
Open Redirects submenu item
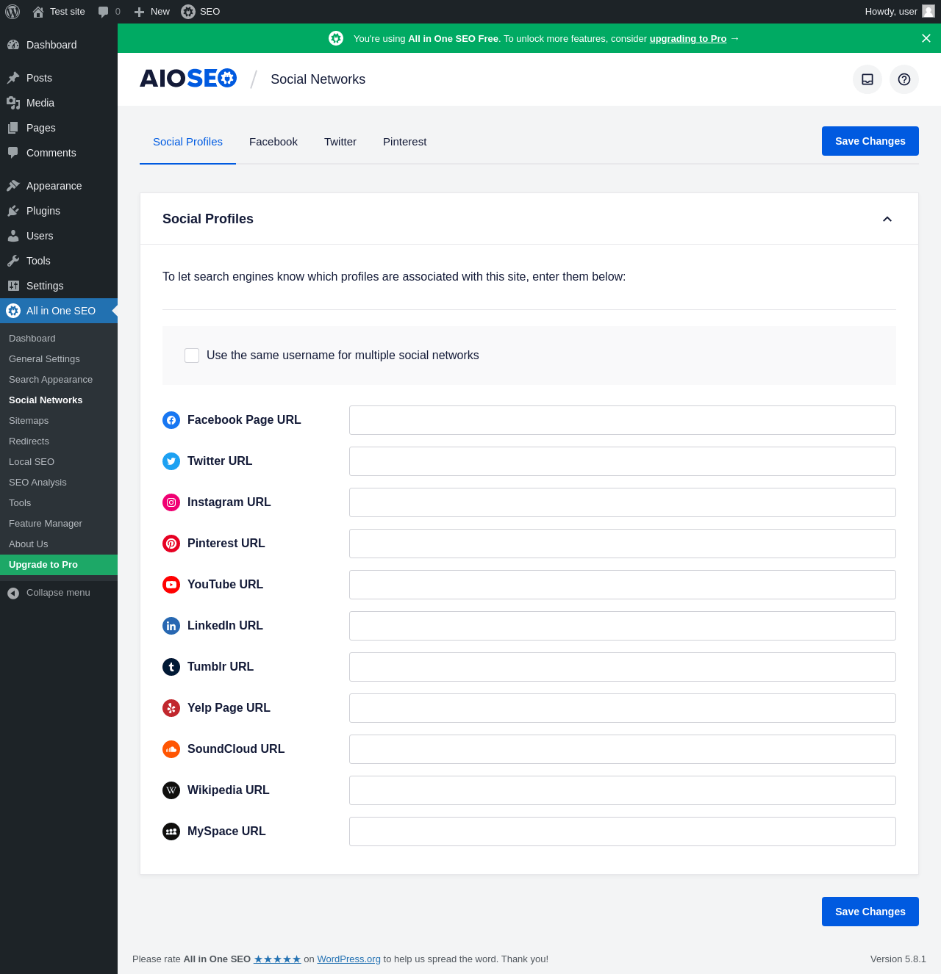(59, 441)
